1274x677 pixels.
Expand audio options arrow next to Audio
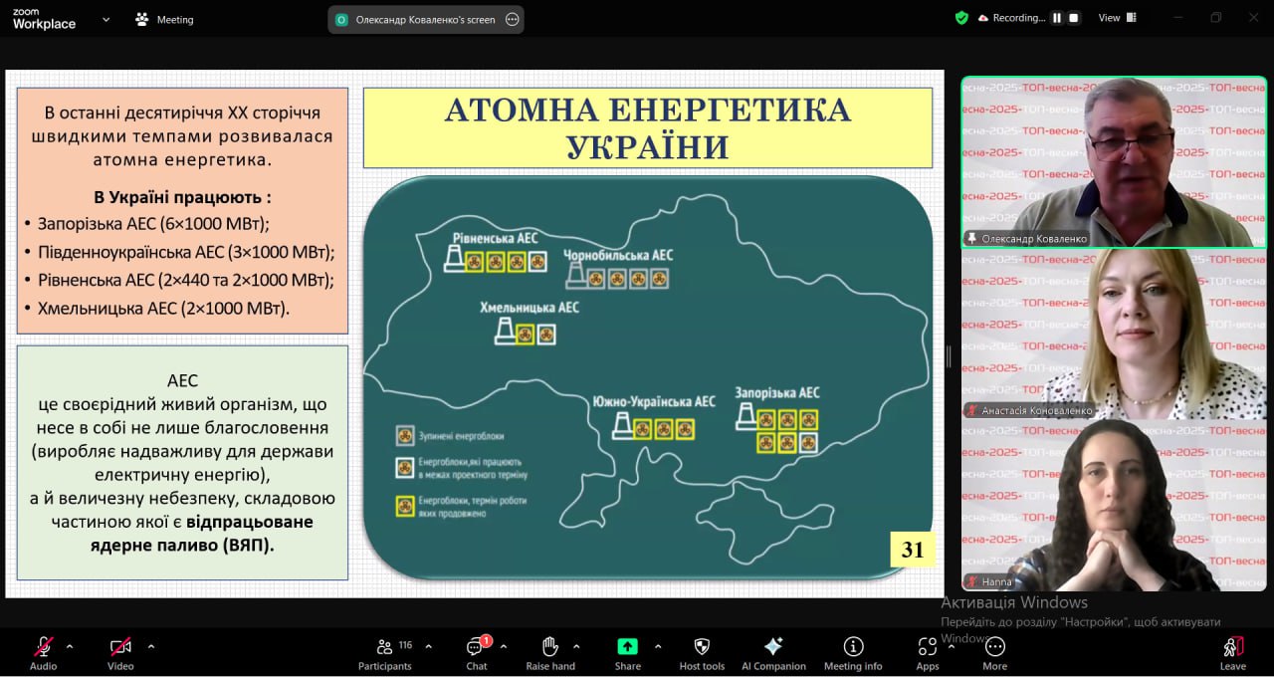70,646
